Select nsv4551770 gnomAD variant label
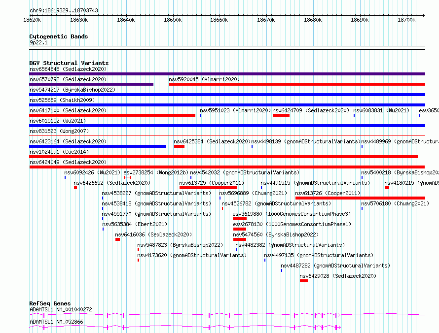Viewport: 439px width, 333px height. tap(156, 214)
